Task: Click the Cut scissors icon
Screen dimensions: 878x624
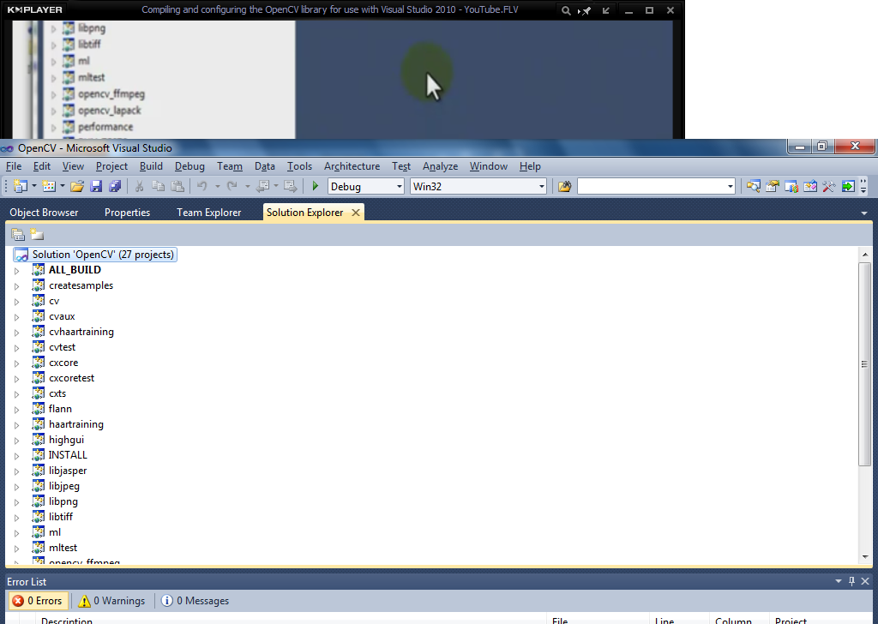Action: (140, 186)
